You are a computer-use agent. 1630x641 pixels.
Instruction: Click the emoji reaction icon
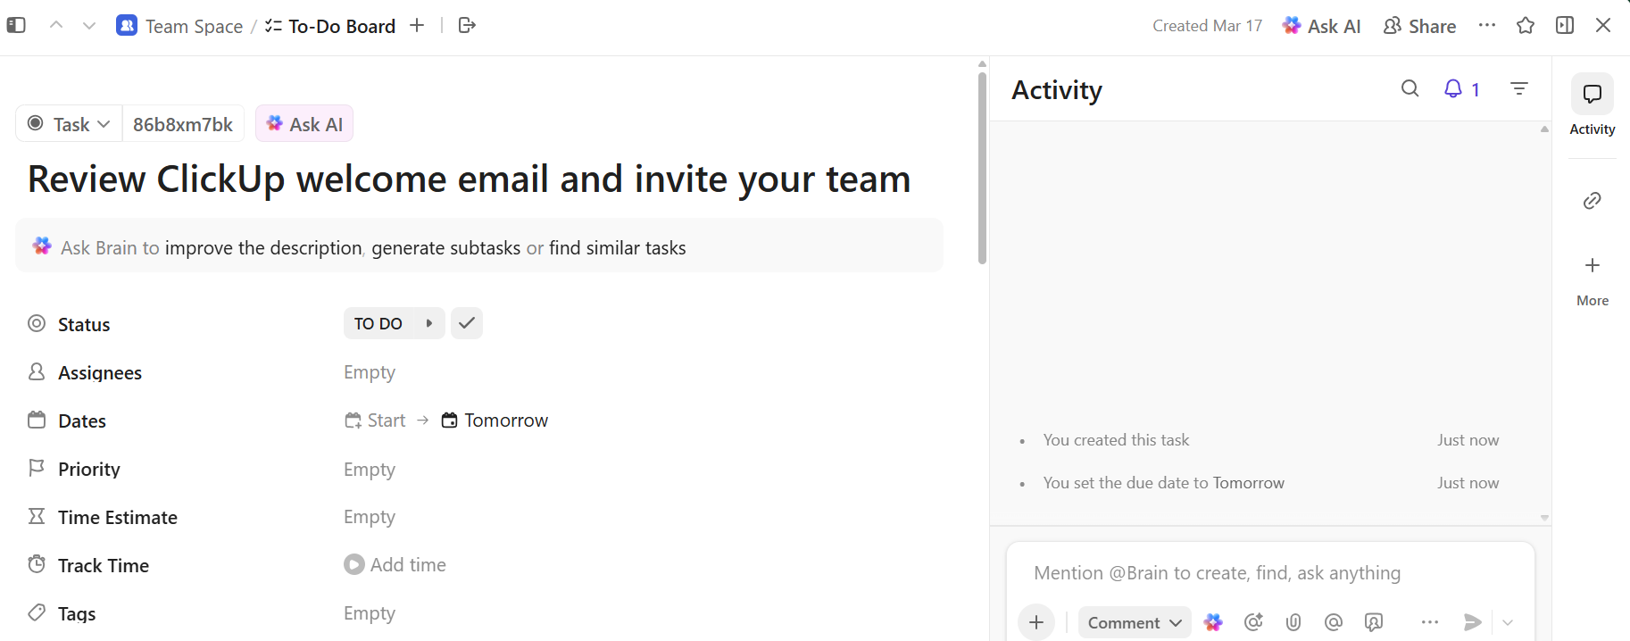pyautogui.click(x=1253, y=622)
